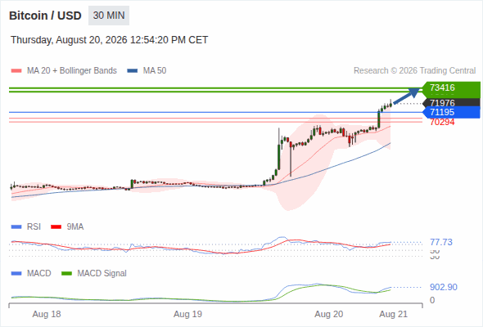483x327 pixels.
Task: Click the MA 50 blue legend swatch
Action: [x=133, y=71]
